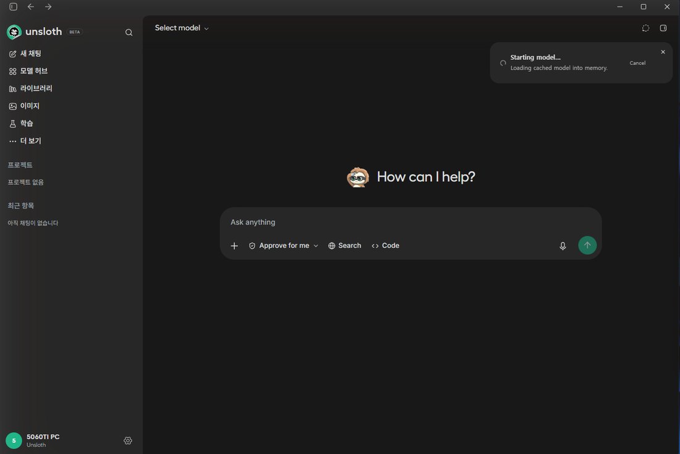Open the Select model dropdown
680x454 pixels.
[182, 28]
